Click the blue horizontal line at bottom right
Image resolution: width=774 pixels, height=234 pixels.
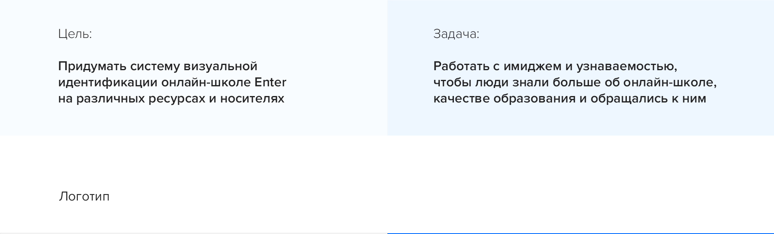click(x=580, y=233)
